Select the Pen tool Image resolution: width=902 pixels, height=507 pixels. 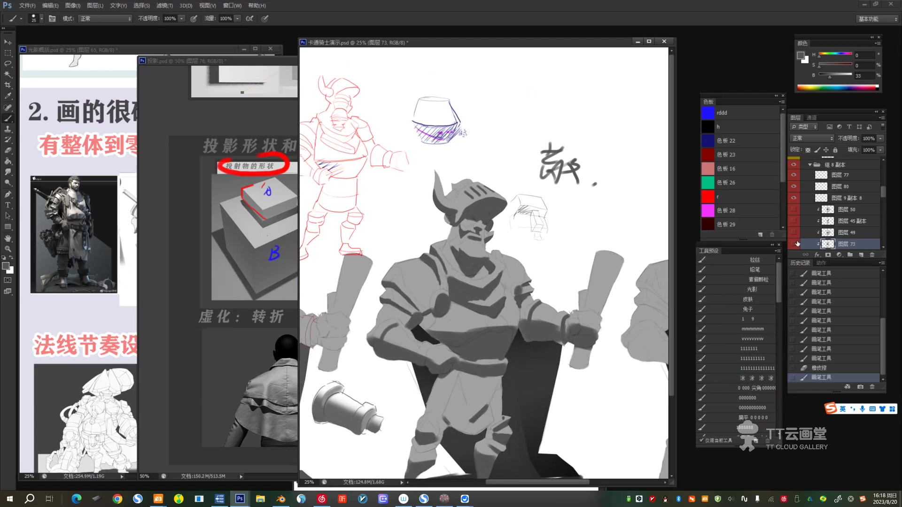[x=8, y=194]
